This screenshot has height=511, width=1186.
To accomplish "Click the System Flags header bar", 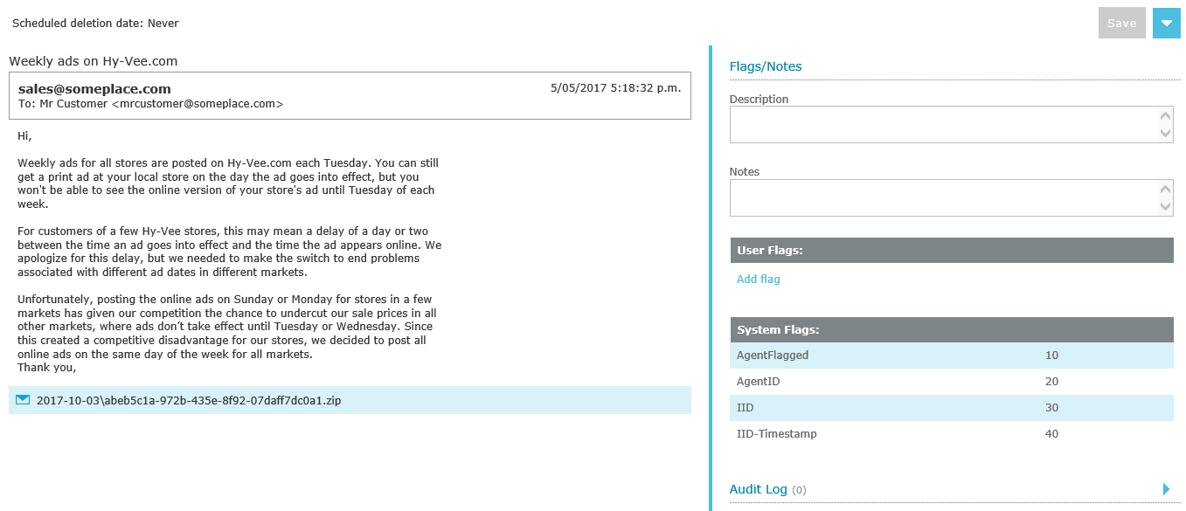I will [952, 329].
